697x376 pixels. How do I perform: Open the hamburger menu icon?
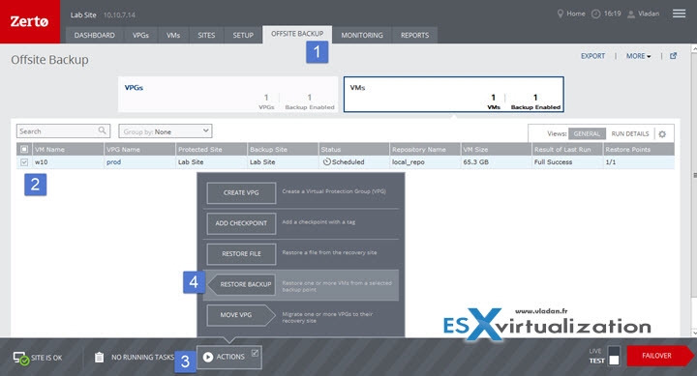pyautogui.click(x=679, y=14)
